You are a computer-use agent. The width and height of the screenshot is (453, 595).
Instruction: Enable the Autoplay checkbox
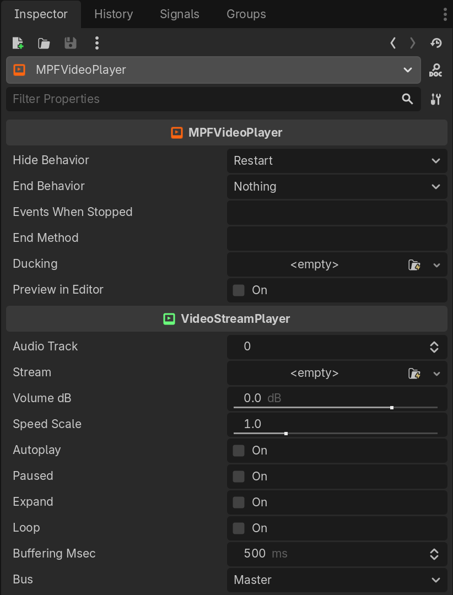[x=239, y=451]
